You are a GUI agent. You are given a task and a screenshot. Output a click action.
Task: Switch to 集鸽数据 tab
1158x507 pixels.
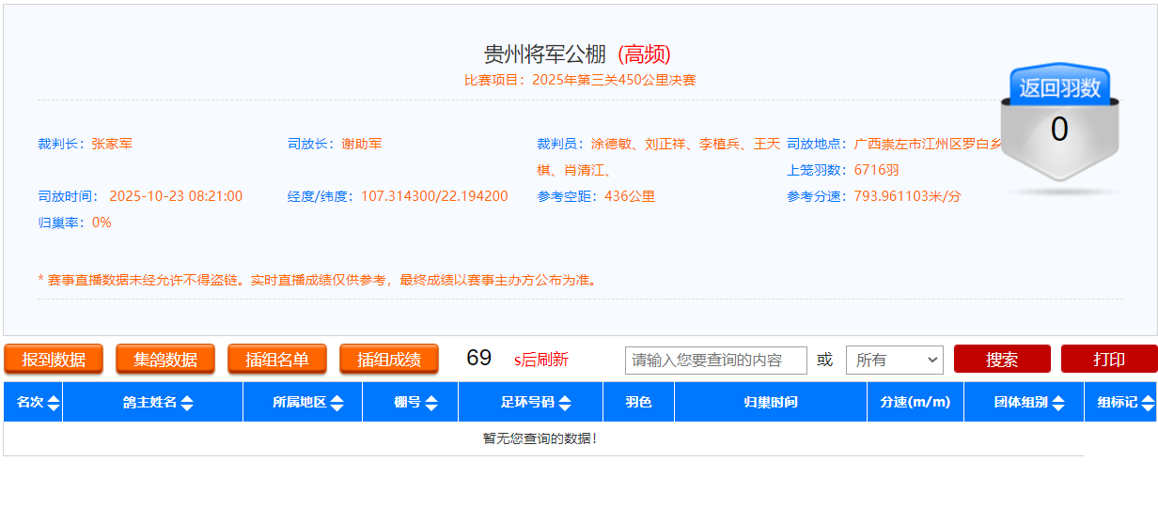165,360
